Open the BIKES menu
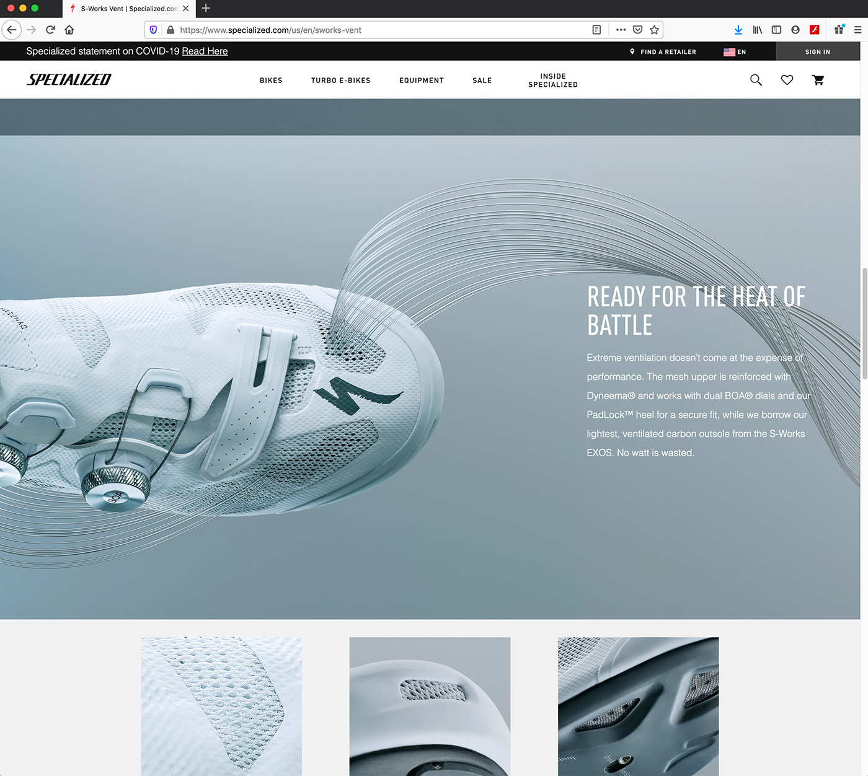Viewport: 868px width, 776px height. click(271, 80)
